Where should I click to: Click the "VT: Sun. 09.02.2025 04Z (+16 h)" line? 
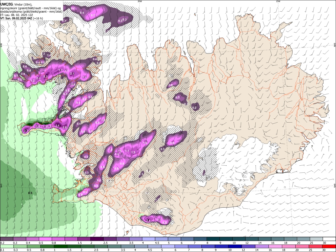[22, 18]
